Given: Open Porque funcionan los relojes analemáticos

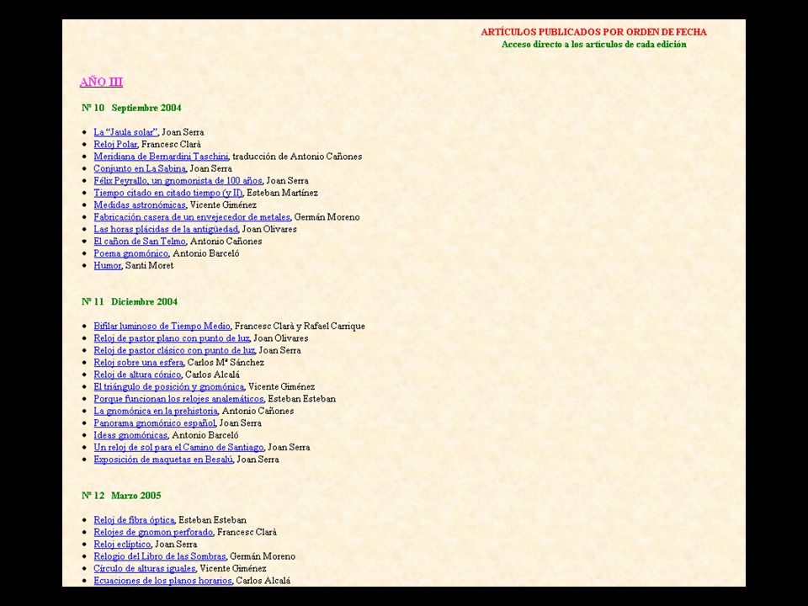Looking at the screenshot, I should pos(178,398).
